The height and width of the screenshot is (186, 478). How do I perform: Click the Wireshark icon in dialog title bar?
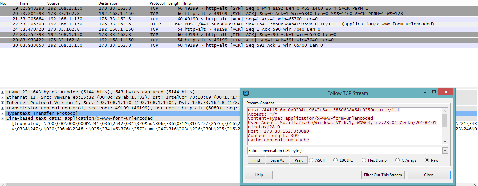246,93
